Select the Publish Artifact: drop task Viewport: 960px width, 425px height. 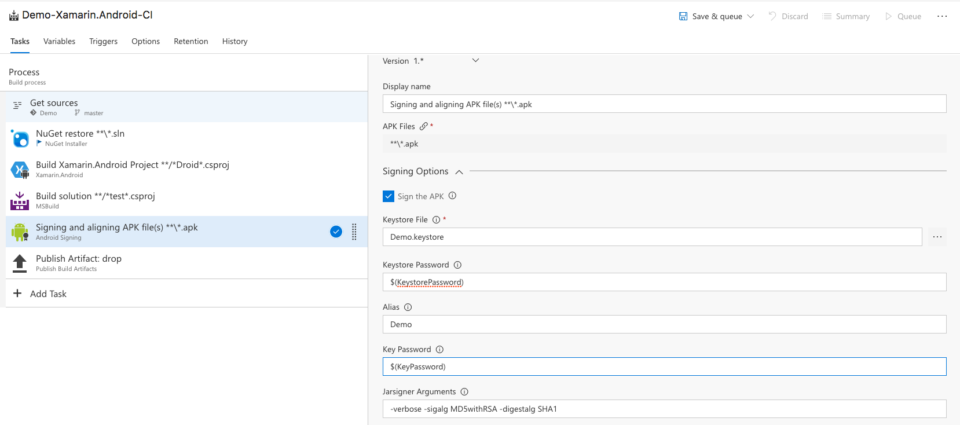pyautogui.click(x=186, y=263)
